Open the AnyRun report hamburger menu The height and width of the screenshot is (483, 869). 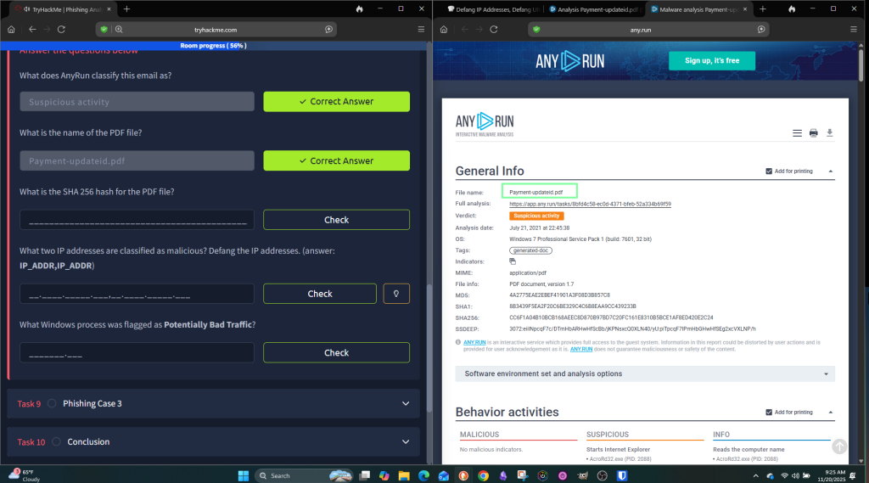click(797, 133)
